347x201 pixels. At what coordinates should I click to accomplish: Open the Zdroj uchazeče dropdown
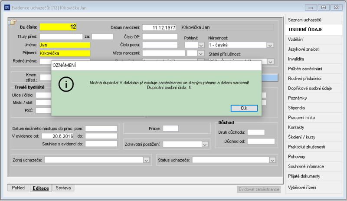[146, 160]
